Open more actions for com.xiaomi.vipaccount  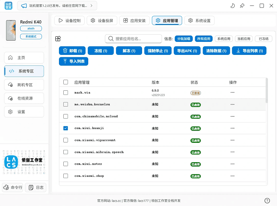pos(233,140)
